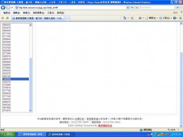Click the Help question mark icon
This screenshot has height=137, width=183.
tap(175, 18)
